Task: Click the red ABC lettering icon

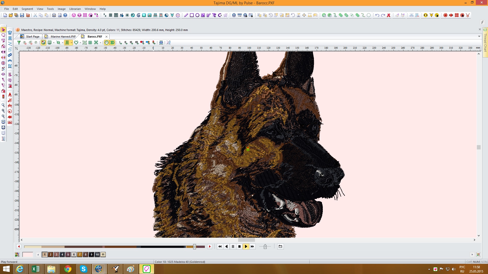Action: pos(10,117)
